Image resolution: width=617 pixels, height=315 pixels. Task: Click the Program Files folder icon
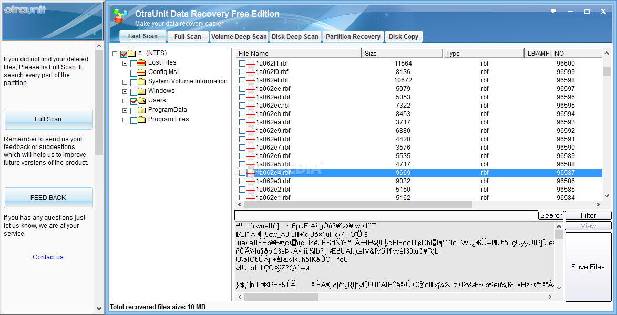[142, 119]
